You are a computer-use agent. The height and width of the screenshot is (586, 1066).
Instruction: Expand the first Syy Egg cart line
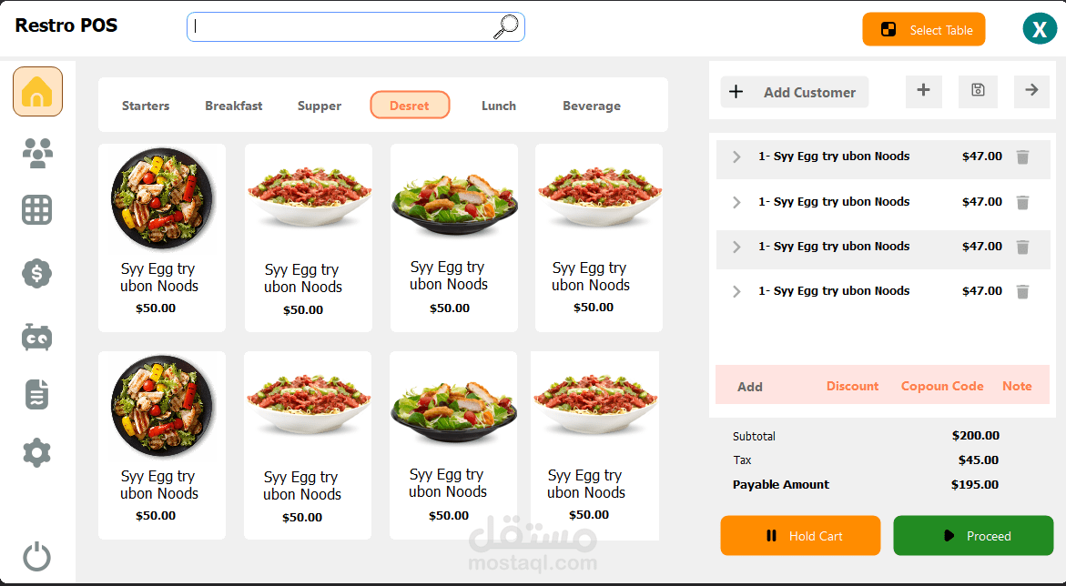pyautogui.click(x=736, y=156)
